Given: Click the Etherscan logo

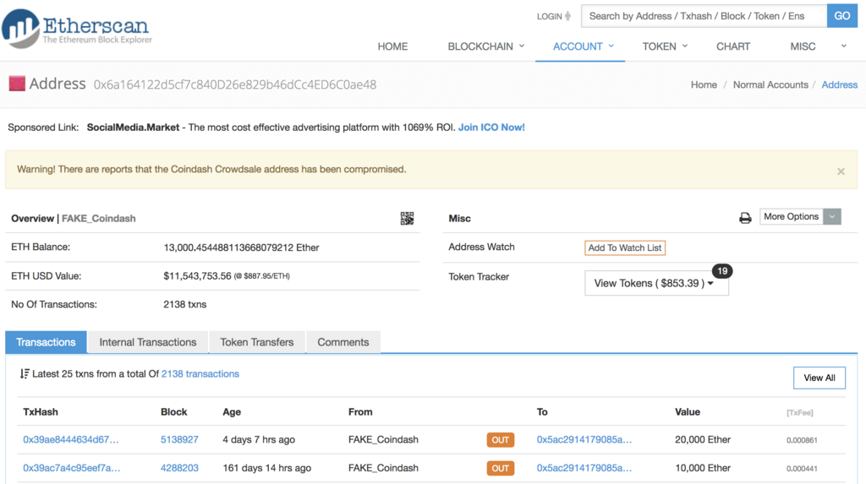Looking at the screenshot, I should click(77, 29).
